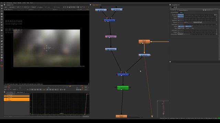Image resolution: width=220 pixels, height=123 pixels.
Task: Click the center transform handle in viewer
Action: 47,48
